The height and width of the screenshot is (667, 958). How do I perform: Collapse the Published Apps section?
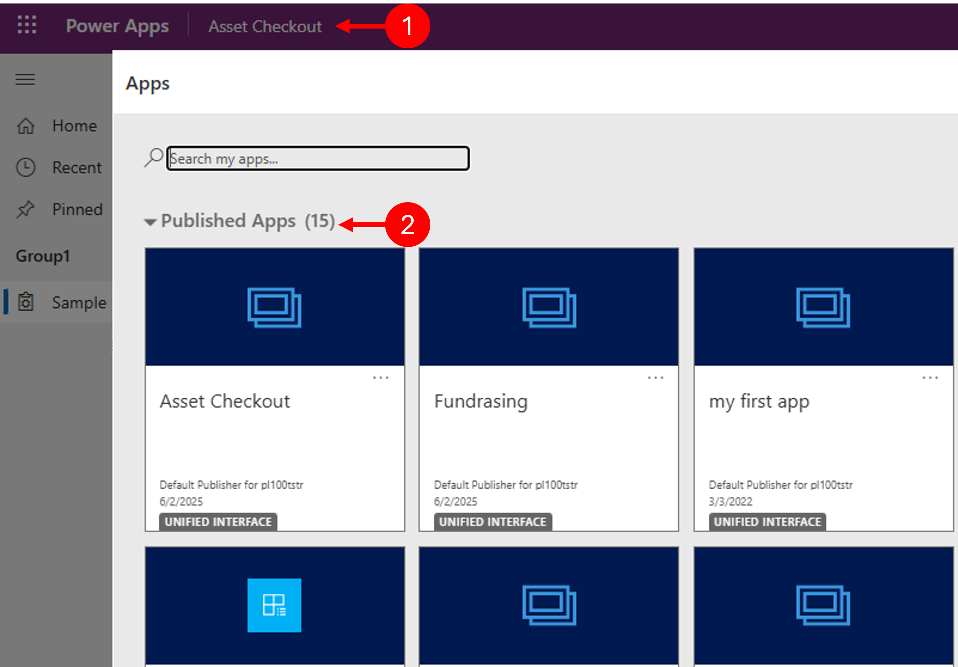150,222
